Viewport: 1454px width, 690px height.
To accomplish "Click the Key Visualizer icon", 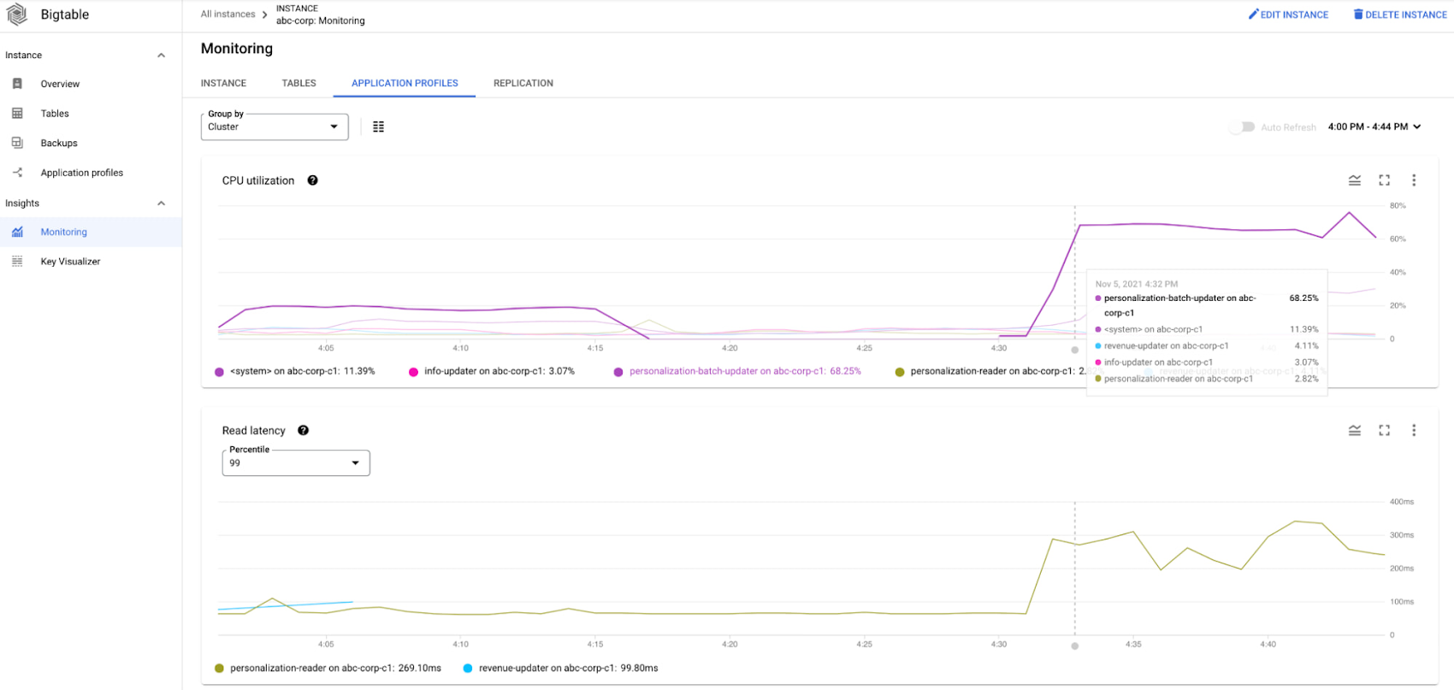I will pos(17,262).
